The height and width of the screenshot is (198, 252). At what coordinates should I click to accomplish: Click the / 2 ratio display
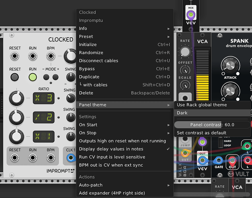click(x=44, y=117)
